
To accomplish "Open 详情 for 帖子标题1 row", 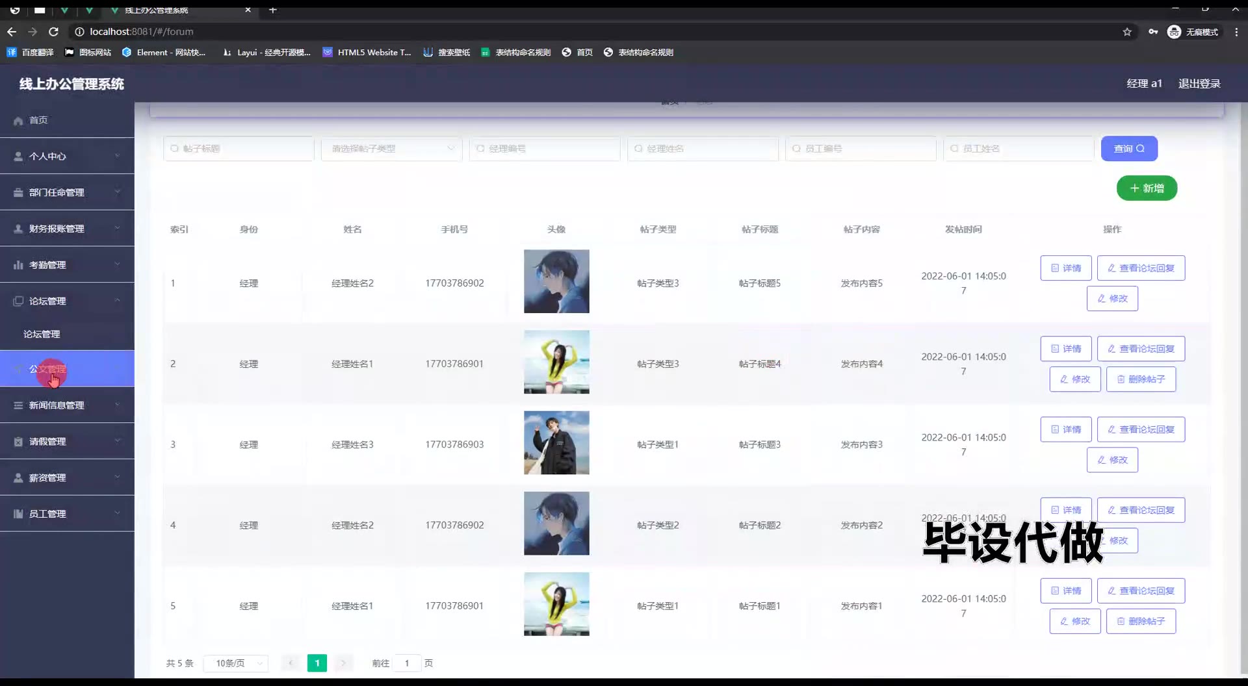I will 1066,591.
